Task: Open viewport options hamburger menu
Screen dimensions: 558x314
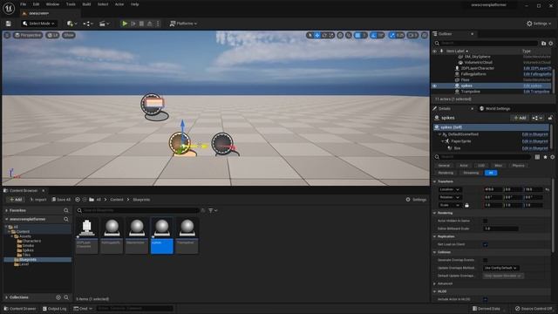Action: (x=7, y=35)
